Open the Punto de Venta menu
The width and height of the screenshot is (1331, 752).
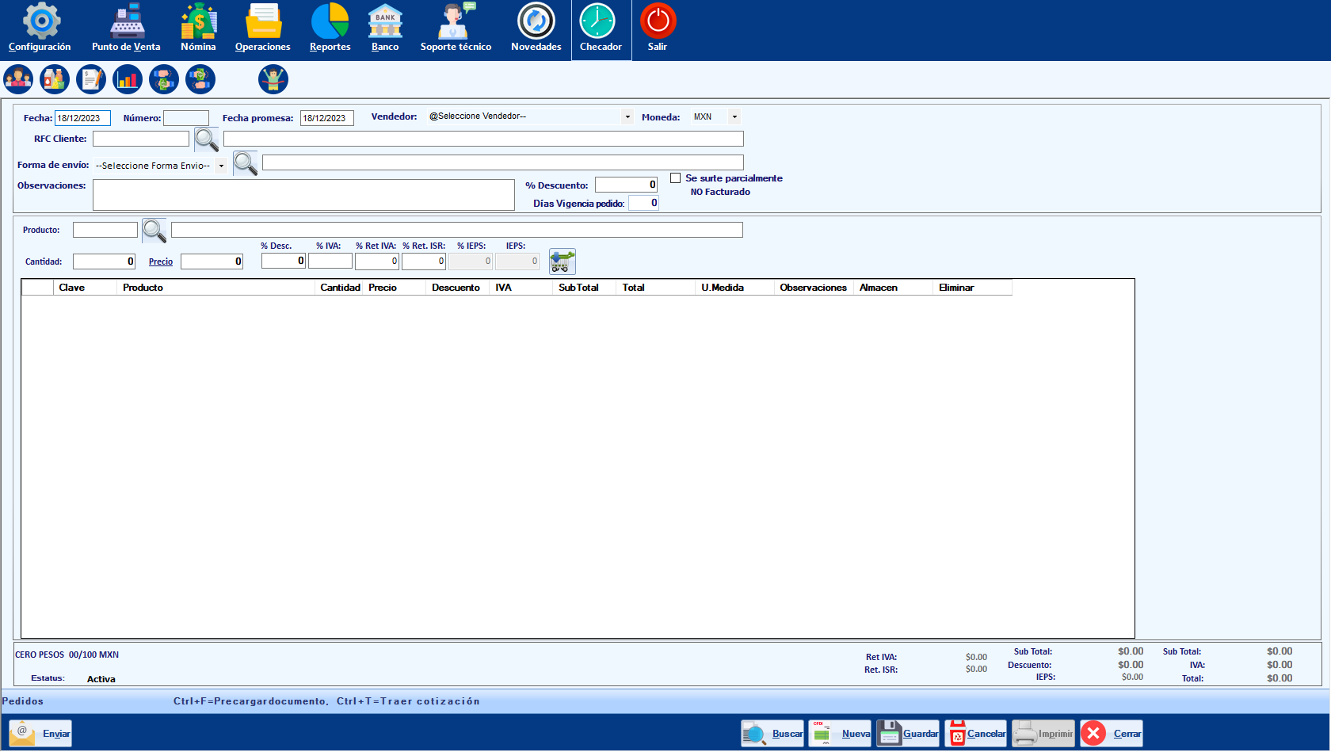coord(126,28)
